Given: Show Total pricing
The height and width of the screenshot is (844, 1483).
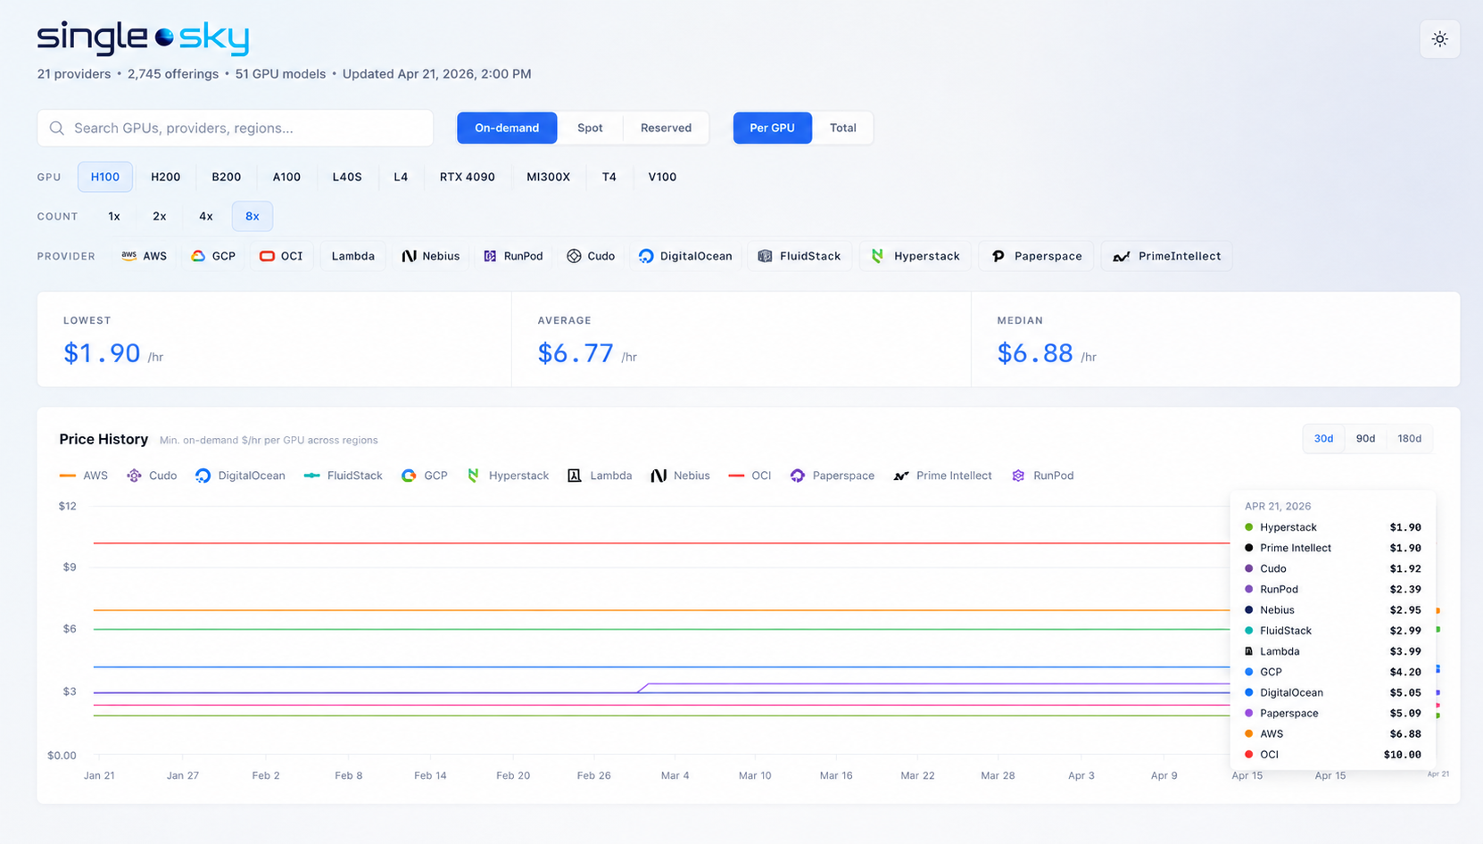Looking at the screenshot, I should [843, 128].
